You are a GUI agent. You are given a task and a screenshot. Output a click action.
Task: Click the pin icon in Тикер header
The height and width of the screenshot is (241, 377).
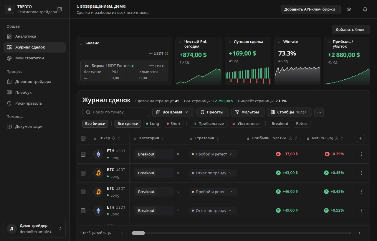(x=114, y=138)
